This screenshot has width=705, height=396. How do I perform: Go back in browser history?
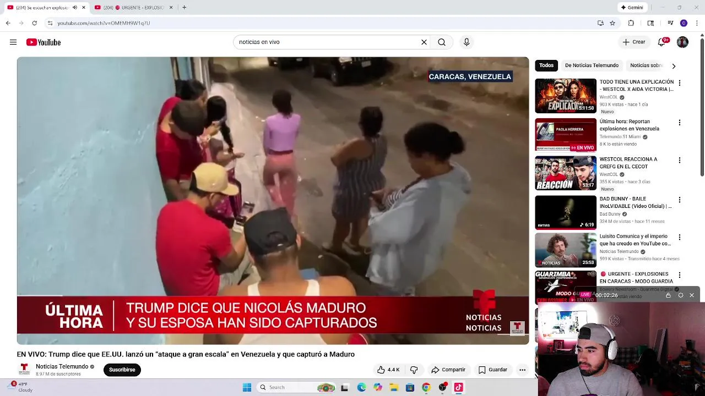click(x=8, y=23)
